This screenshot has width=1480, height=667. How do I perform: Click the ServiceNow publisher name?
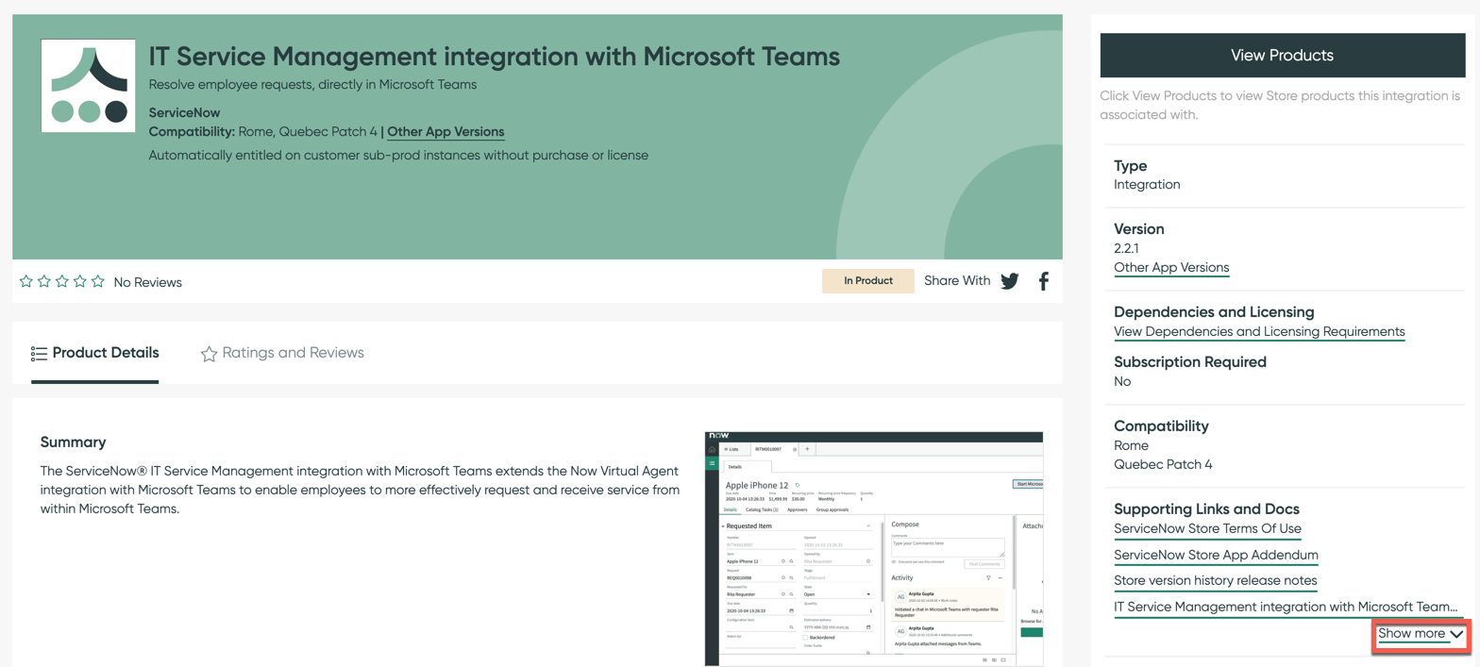(x=185, y=112)
